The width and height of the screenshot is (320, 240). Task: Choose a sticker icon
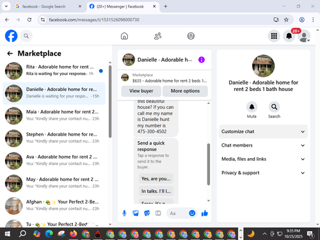(x=147, y=213)
